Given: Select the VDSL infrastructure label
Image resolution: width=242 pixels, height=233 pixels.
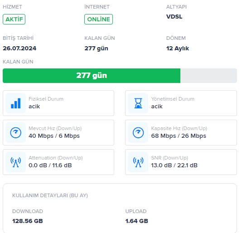Looking at the screenshot, I should coord(174,17).
